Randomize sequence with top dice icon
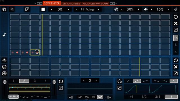Viewport: 180px width, 101px height. click(27, 9)
